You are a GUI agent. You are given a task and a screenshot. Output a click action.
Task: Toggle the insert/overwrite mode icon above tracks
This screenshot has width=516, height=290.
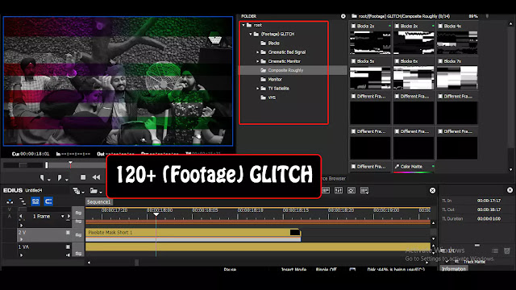tap(10, 201)
